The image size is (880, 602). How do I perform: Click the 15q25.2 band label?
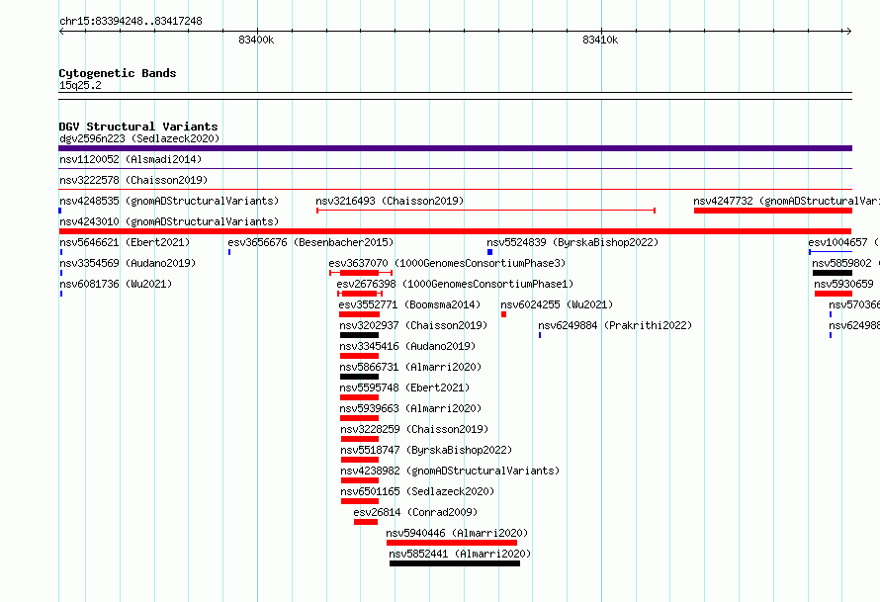[x=80, y=85]
